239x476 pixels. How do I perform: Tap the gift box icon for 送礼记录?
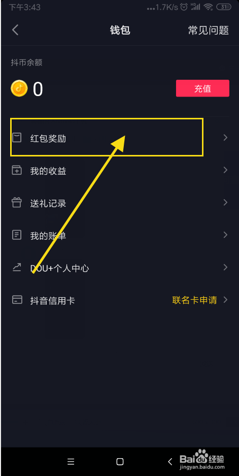[x=17, y=203]
